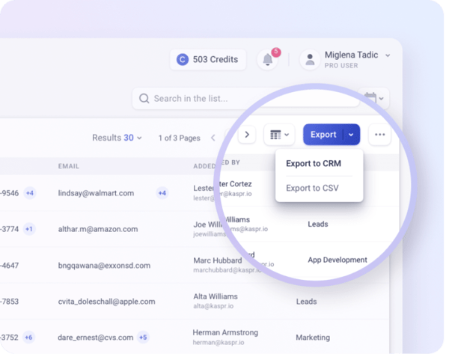This screenshot has height=354, width=449.
Task: Click Marc Hubbard in Added By
Action: pyautogui.click(x=218, y=260)
